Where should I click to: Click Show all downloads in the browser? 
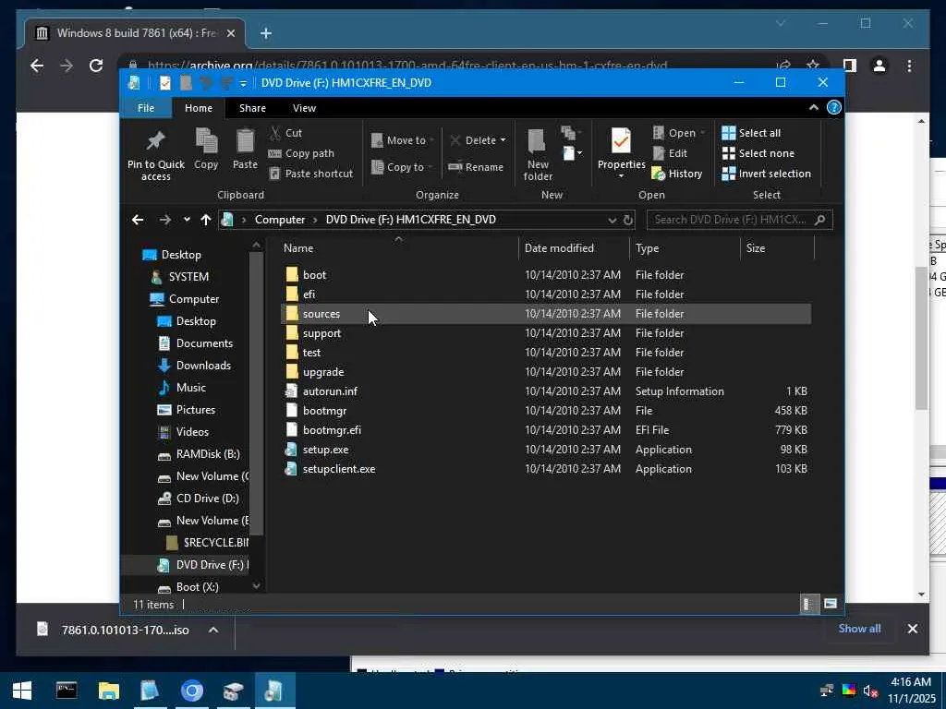click(859, 628)
